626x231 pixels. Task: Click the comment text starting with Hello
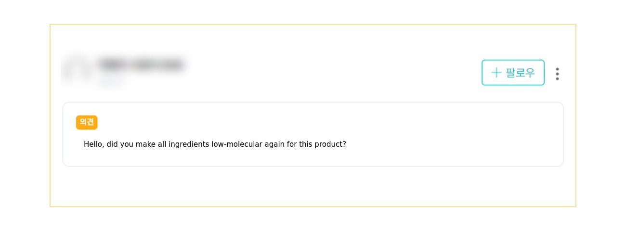click(215, 144)
